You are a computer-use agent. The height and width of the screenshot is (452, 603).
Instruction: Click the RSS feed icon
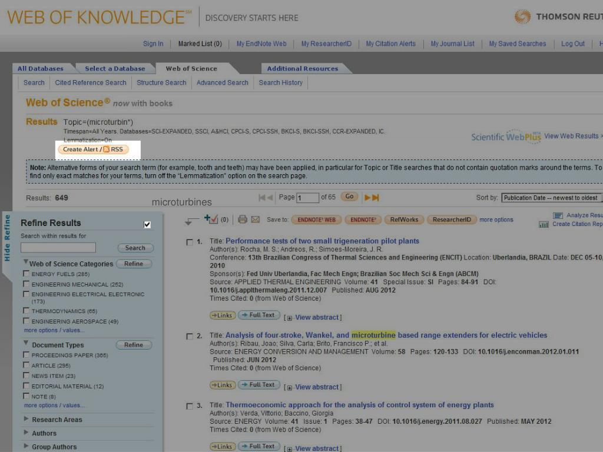107,149
